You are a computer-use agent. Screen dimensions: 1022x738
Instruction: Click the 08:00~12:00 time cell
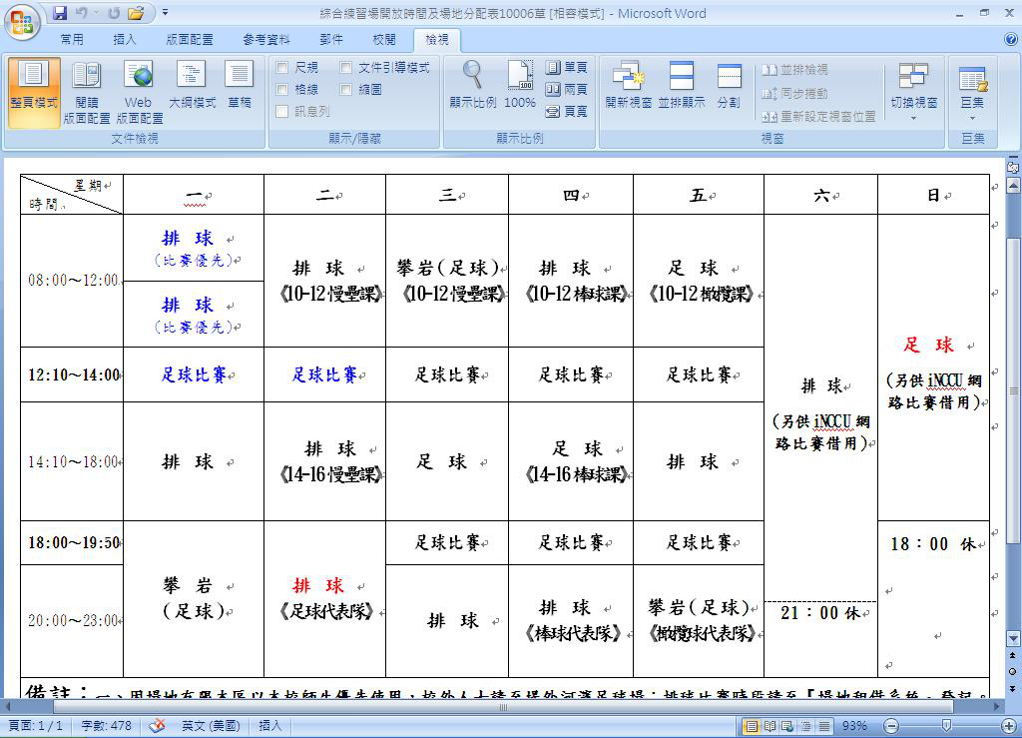pyautogui.click(x=72, y=281)
